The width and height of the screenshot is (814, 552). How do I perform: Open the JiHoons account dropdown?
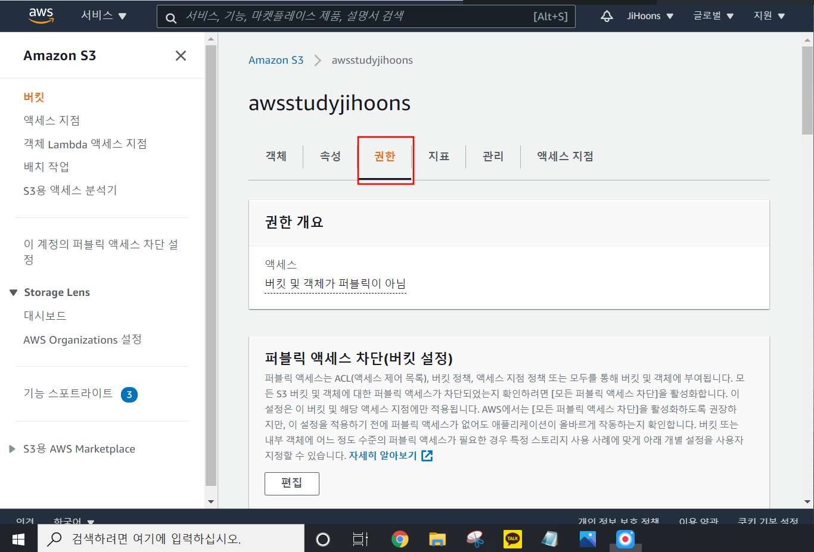[650, 16]
